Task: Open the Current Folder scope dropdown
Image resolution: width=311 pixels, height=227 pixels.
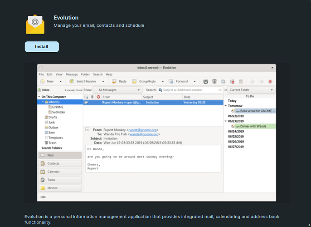Action: [251, 90]
